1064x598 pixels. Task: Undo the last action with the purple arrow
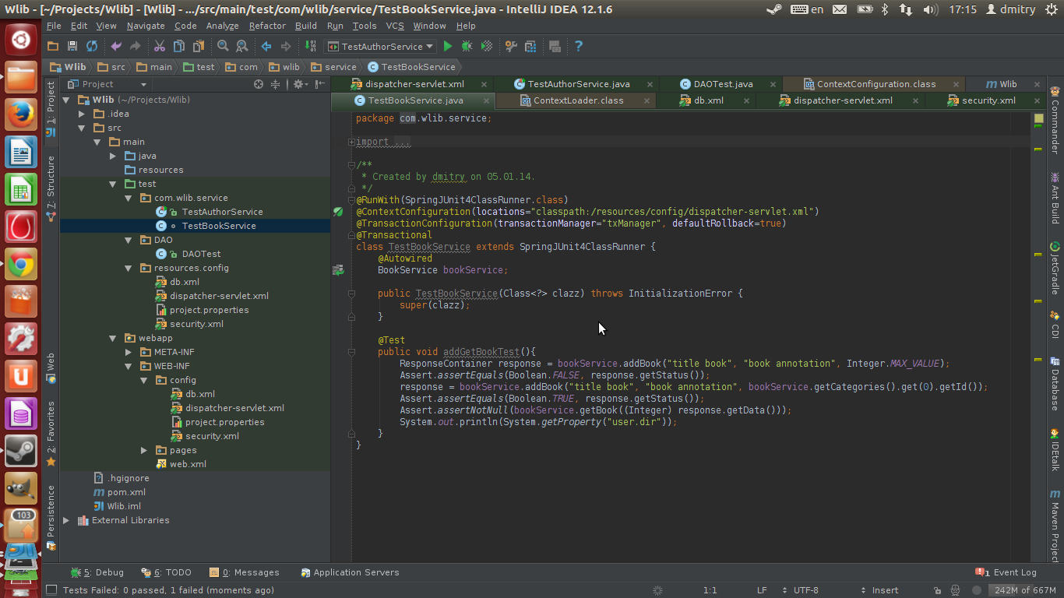point(116,47)
